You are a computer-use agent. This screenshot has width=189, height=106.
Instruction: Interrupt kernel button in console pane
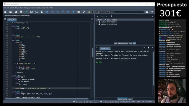click(144, 48)
